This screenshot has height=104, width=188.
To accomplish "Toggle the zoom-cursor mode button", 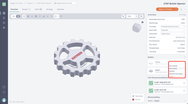I will pyautogui.click(x=13, y=16).
